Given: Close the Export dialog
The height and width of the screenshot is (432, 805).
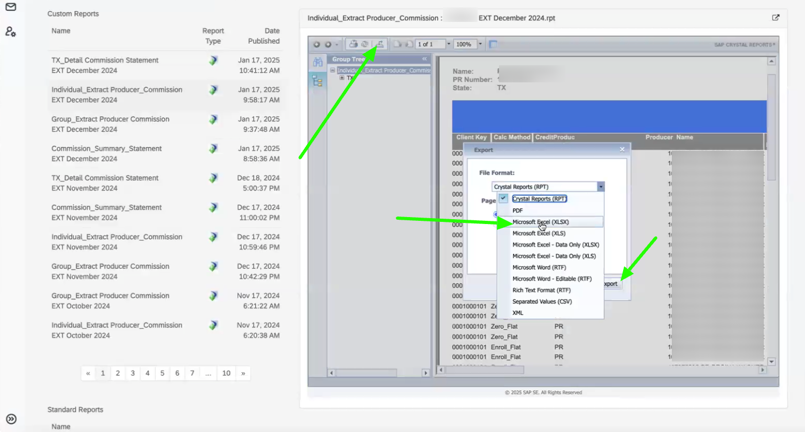Looking at the screenshot, I should (622, 150).
